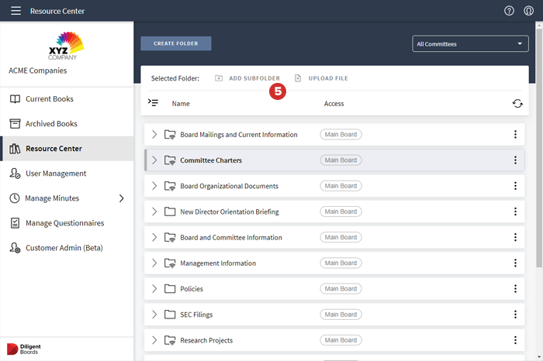This screenshot has width=543, height=361.
Task: Click the refresh folder list icon
Action: [x=517, y=103]
